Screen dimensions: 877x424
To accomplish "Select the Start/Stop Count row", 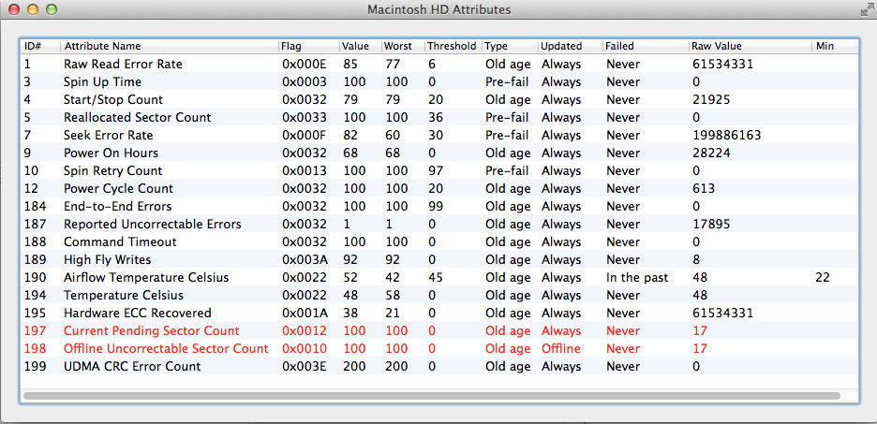I will [x=439, y=100].
